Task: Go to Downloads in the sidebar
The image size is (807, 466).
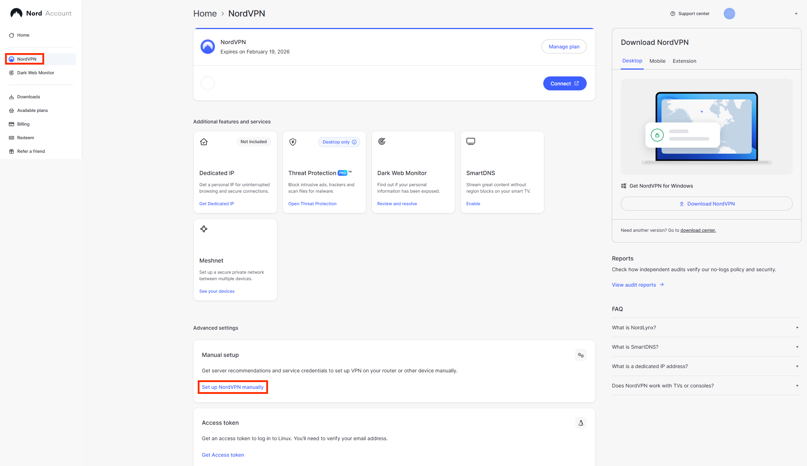Action: [x=24, y=97]
